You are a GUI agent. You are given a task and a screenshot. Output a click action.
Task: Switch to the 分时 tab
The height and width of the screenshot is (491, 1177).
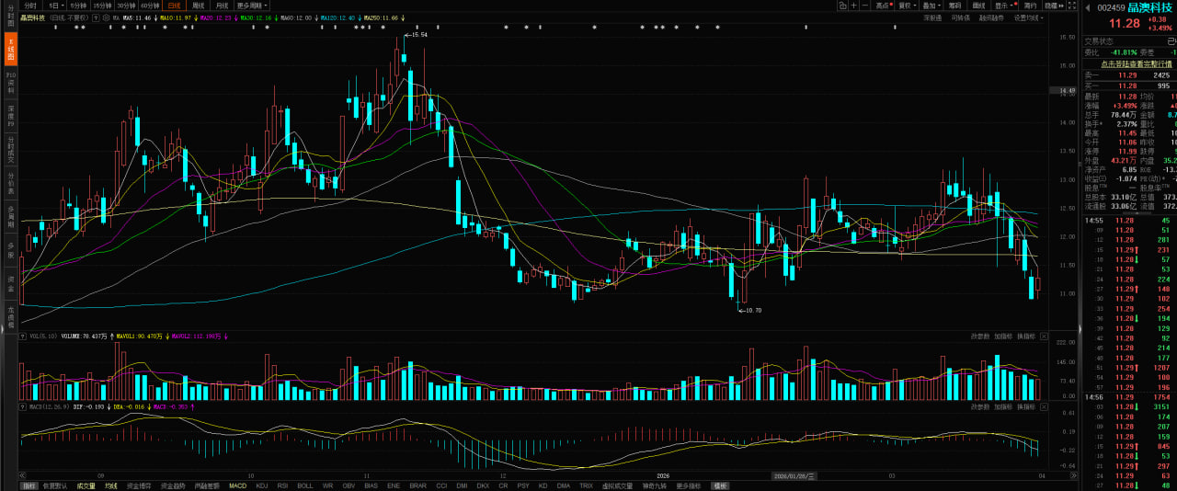click(x=30, y=6)
